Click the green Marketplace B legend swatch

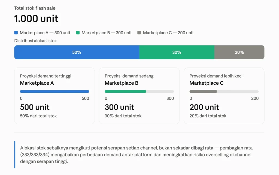coord(78,33)
